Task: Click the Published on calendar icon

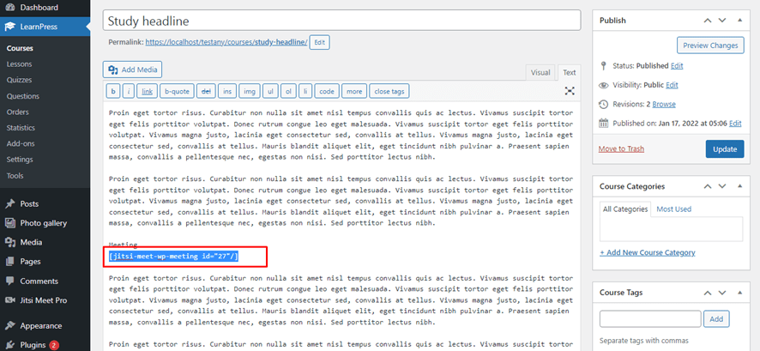Action: coord(603,123)
